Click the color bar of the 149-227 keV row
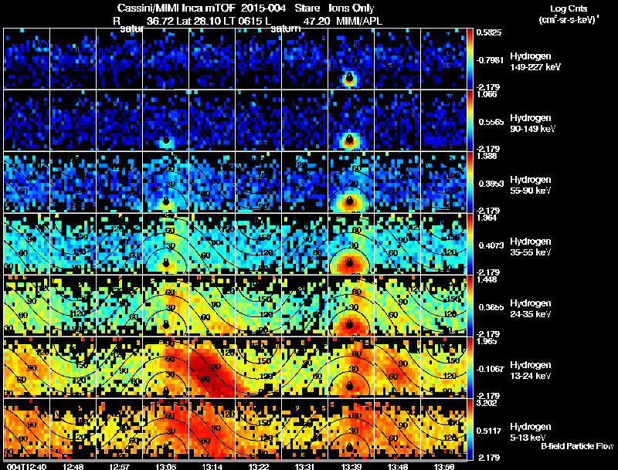618x470 pixels. (x=470, y=59)
